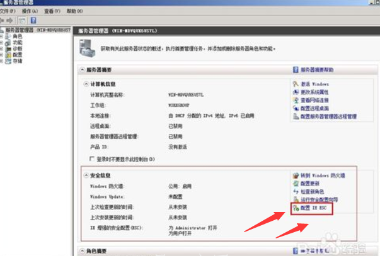Enable 登录时不要显示此控制台 checkbox
The height and width of the screenshot is (256, 380).
point(93,159)
